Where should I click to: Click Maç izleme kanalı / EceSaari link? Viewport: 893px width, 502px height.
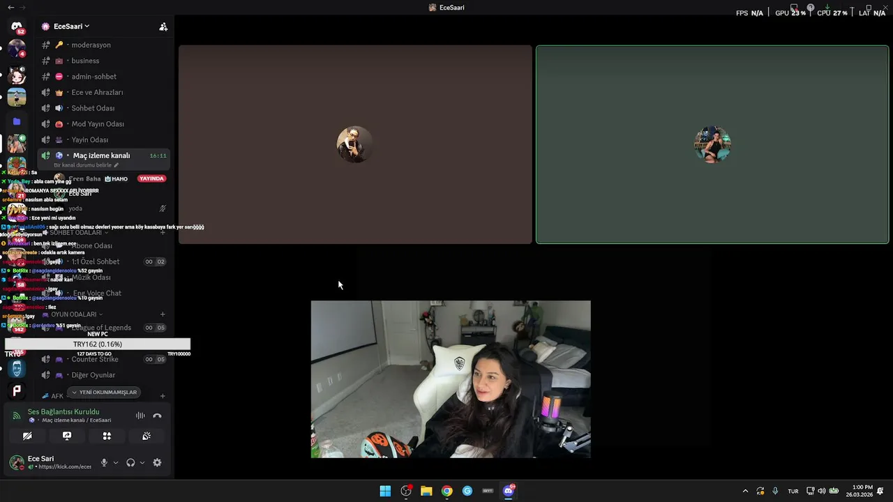(x=77, y=420)
